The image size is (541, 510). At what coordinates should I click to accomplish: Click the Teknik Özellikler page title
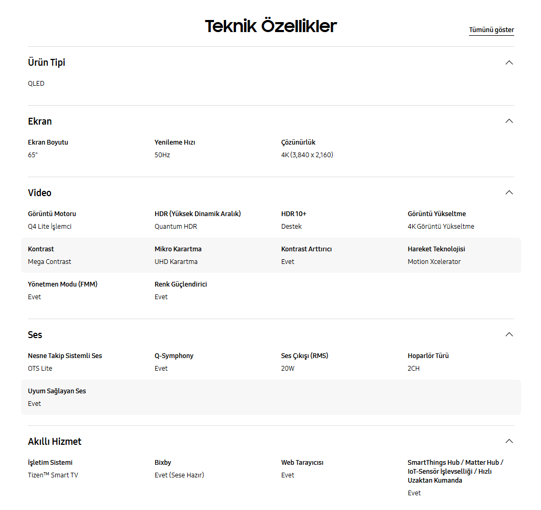click(x=270, y=26)
